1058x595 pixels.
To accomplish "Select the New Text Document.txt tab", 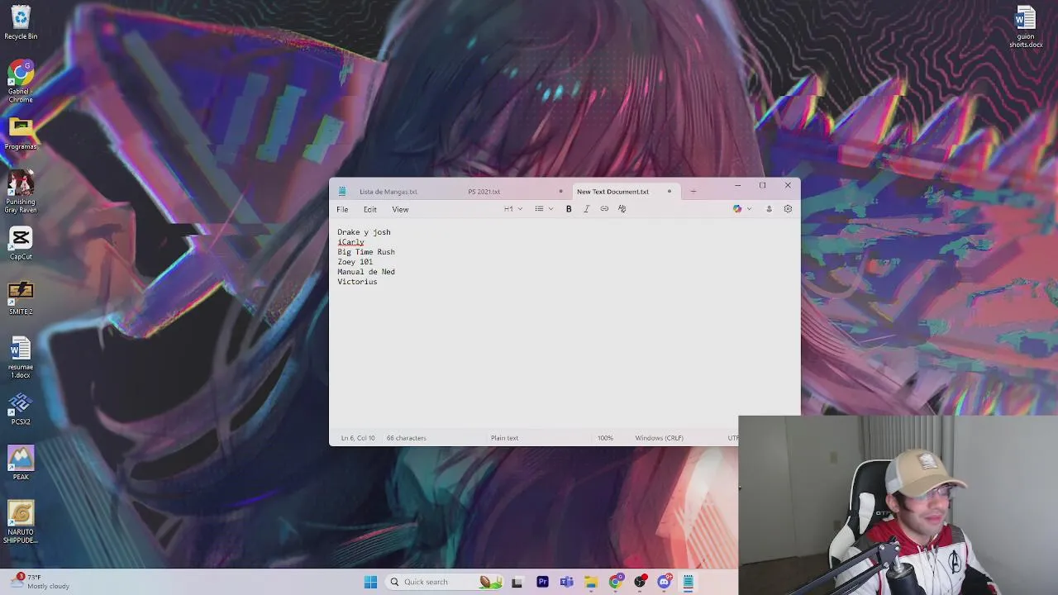I will point(612,192).
